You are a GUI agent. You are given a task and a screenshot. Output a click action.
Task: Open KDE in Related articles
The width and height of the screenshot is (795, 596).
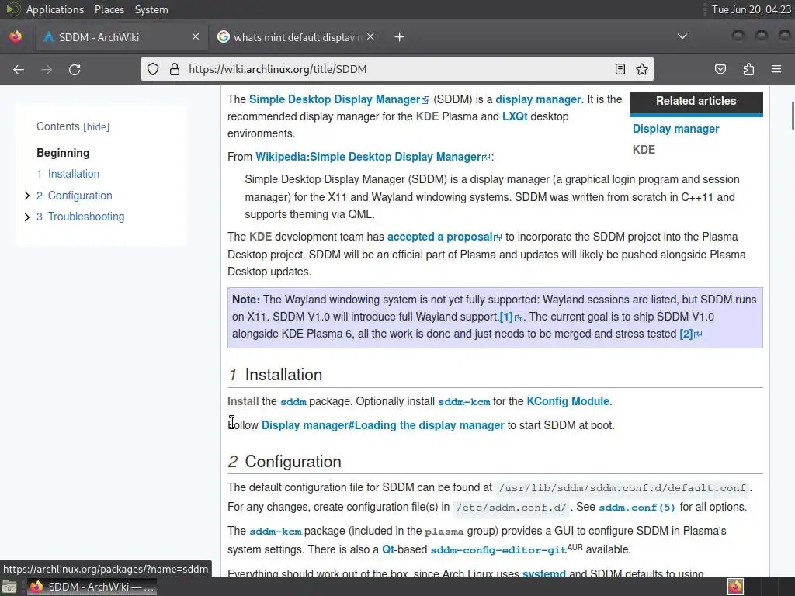click(644, 150)
